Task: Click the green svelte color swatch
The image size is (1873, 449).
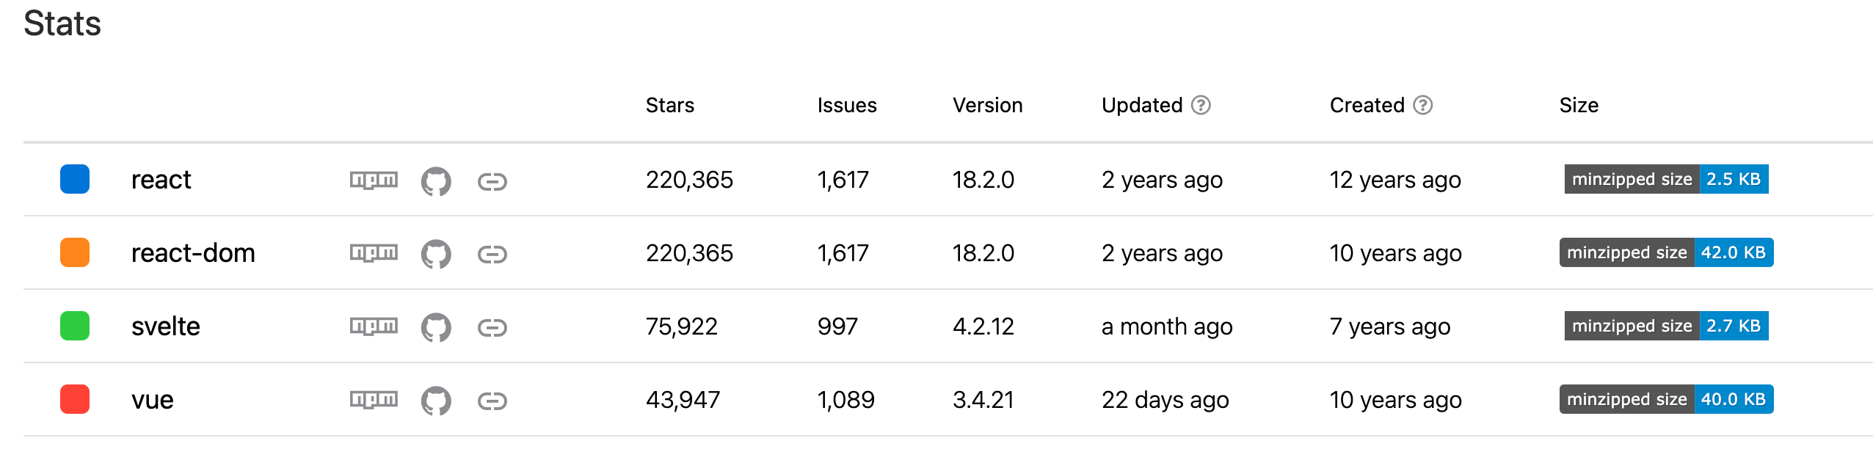Action: point(75,326)
